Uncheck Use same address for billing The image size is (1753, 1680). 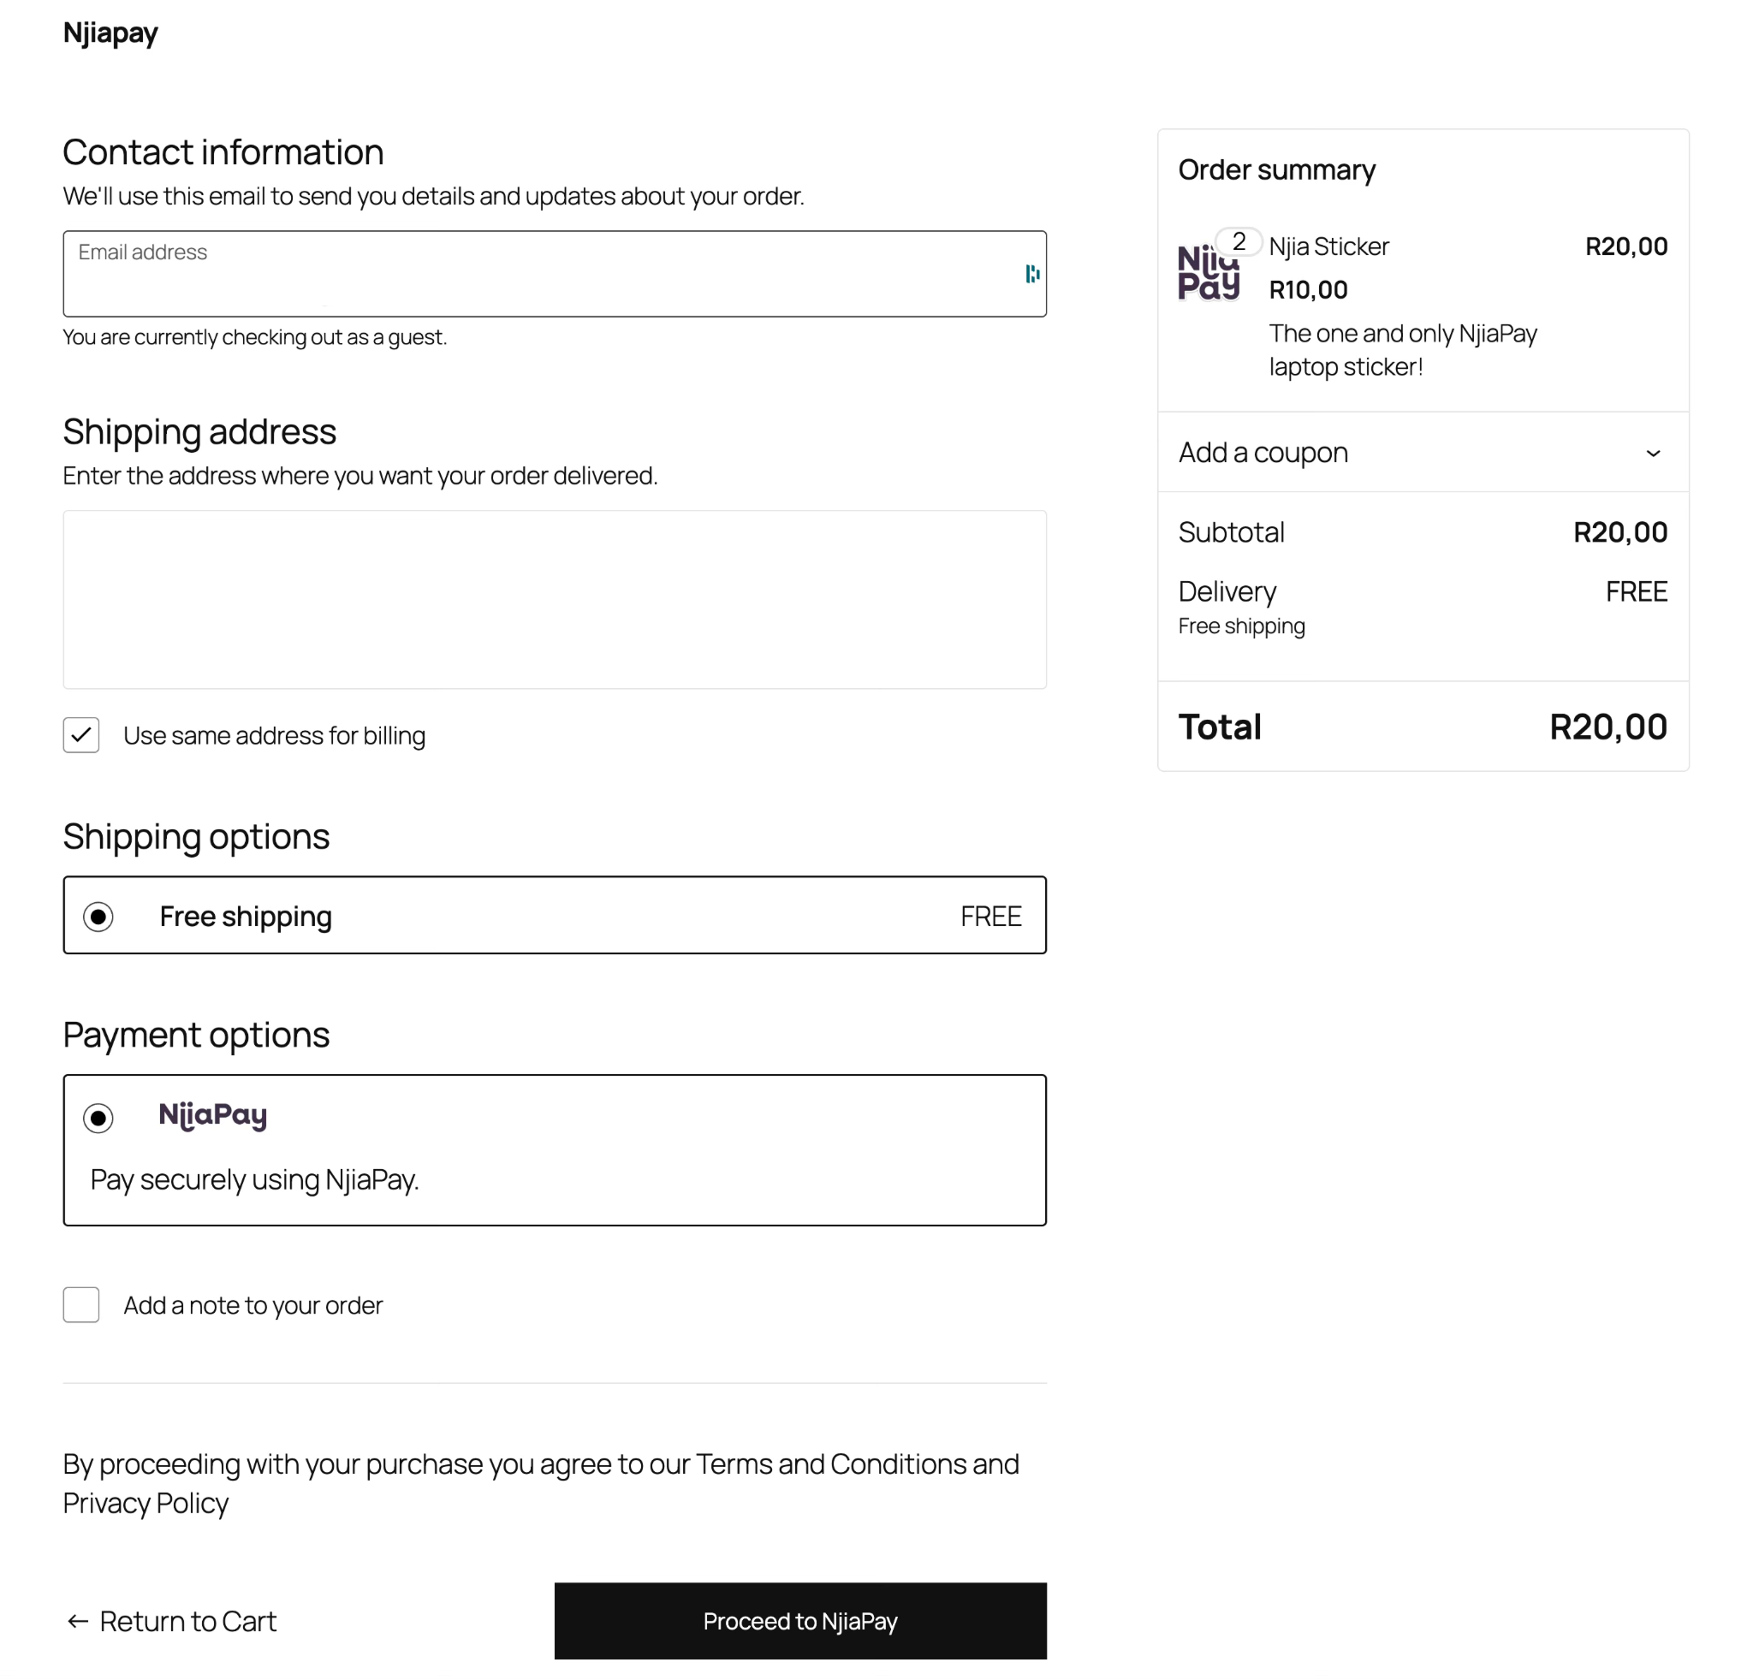80,735
